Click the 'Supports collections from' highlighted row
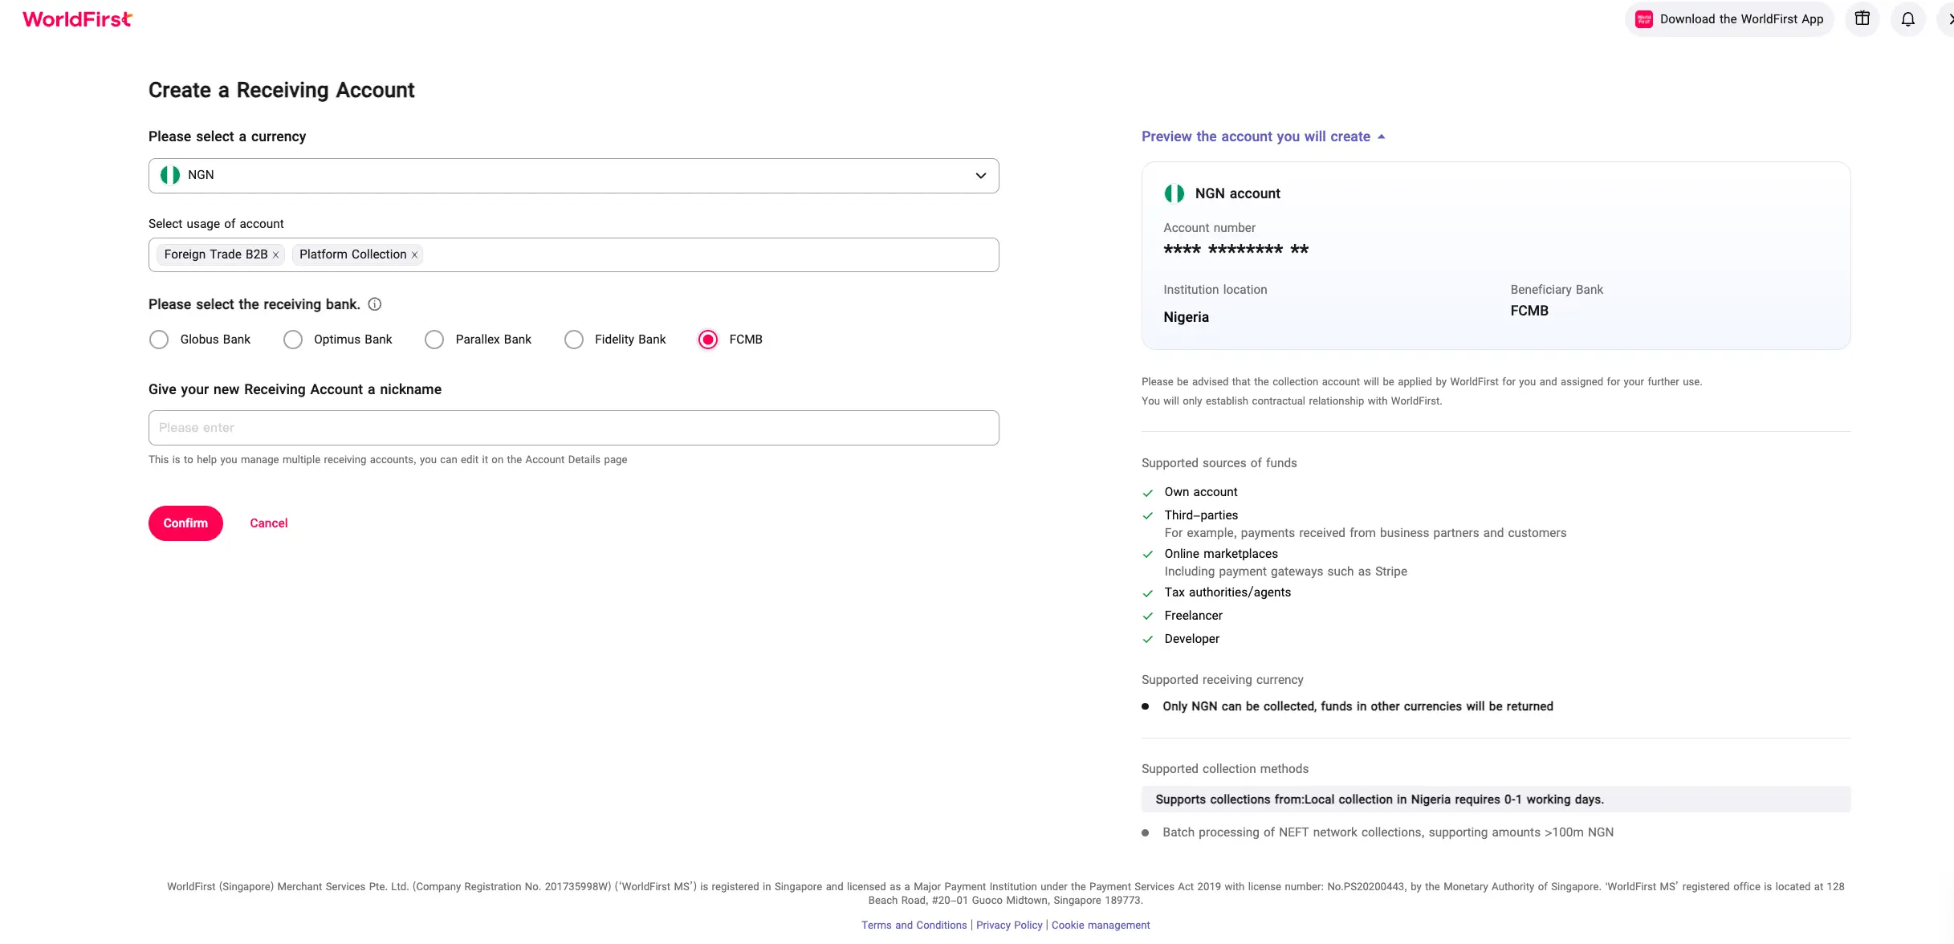 (x=1496, y=800)
